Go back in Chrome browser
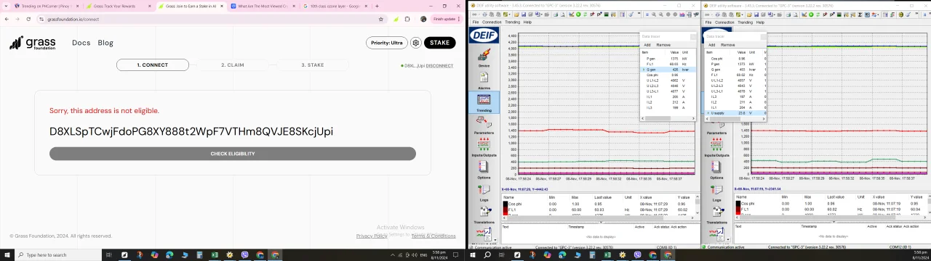This screenshot has width=931, height=261. coord(7,20)
